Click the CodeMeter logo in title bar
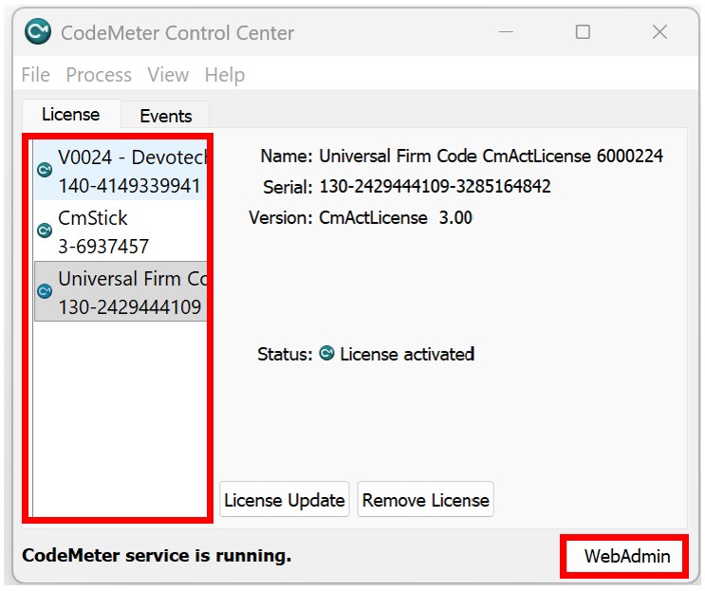The height and width of the screenshot is (591, 705). point(38,31)
